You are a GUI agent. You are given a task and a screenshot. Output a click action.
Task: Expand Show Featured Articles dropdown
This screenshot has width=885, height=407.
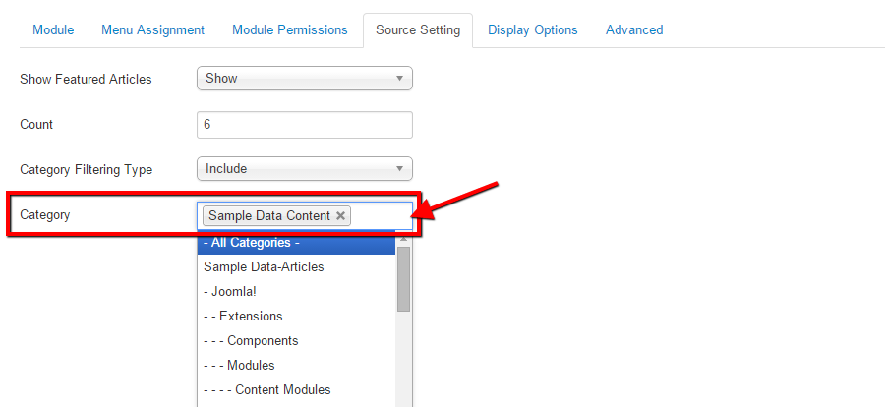(x=304, y=79)
